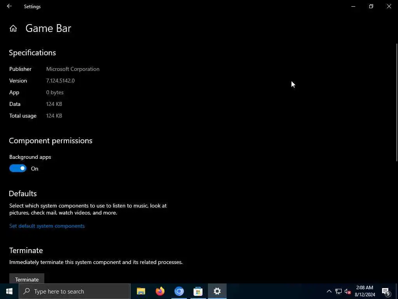Select the Settings gear in the taskbar

(217, 291)
